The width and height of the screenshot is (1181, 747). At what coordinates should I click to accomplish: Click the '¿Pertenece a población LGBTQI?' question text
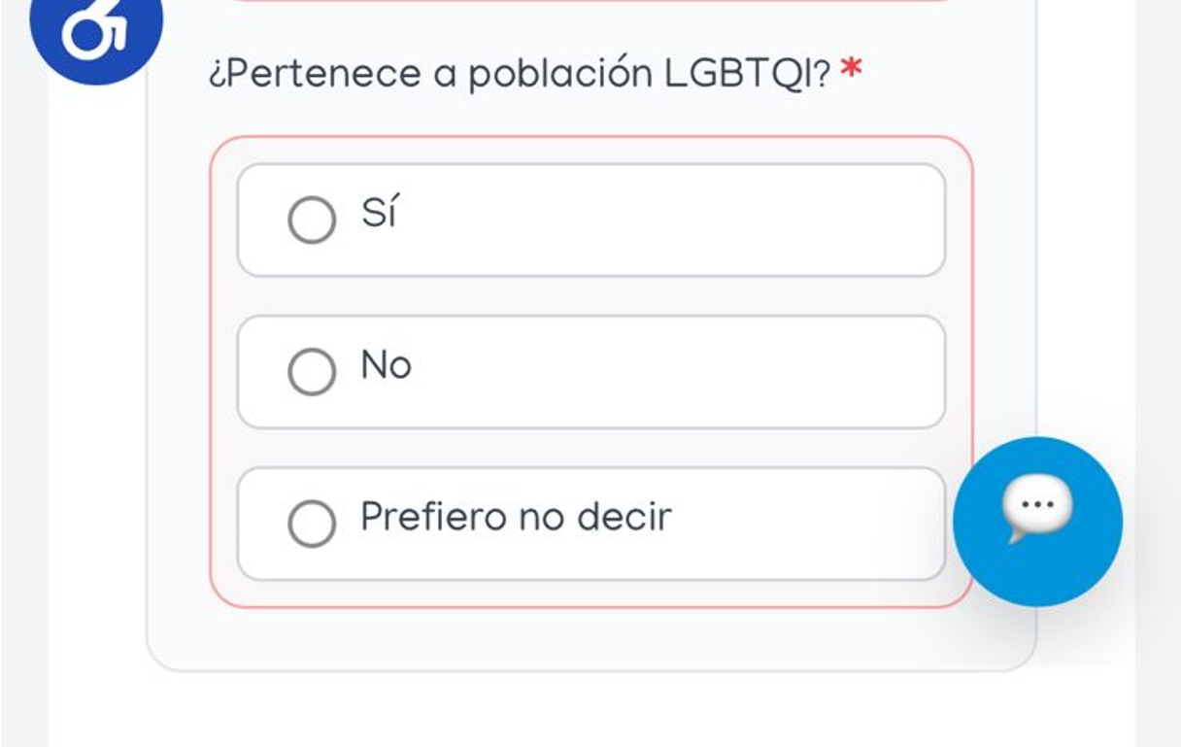tap(437, 74)
